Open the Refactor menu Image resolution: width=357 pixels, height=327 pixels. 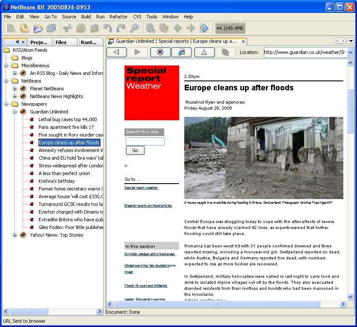pos(118,17)
